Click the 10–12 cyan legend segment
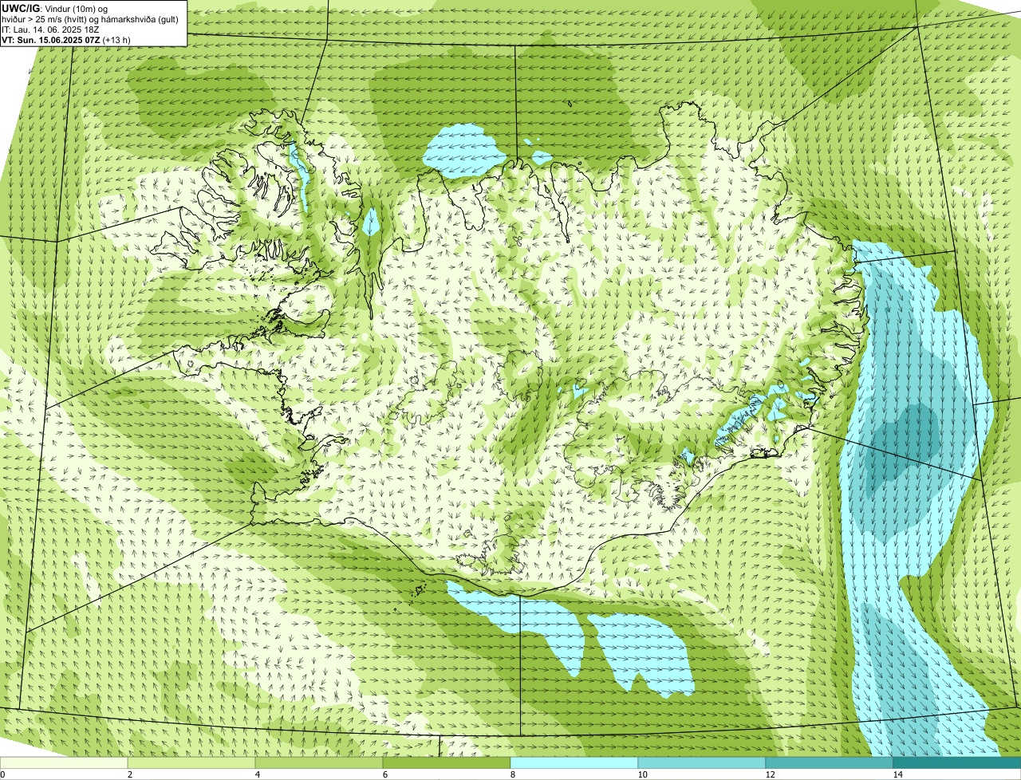The width and height of the screenshot is (1021, 780). coord(702,762)
